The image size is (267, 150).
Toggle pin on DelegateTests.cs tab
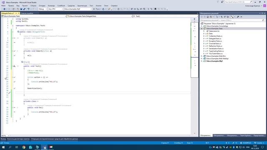[16, 13]
